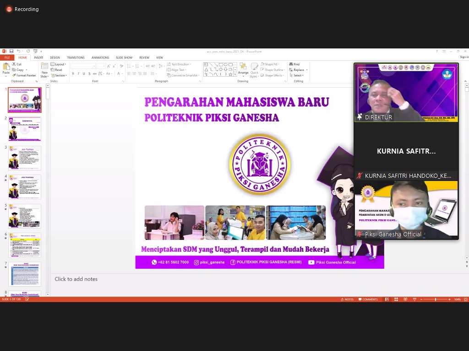
Task: Click Convert to SmartArt
Action: pyautogui.click(x=183, y=75)
